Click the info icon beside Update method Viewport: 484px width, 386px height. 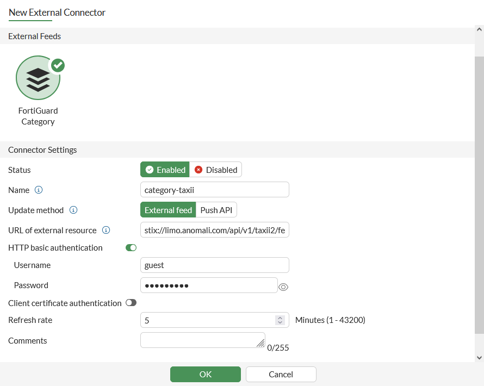73,210
